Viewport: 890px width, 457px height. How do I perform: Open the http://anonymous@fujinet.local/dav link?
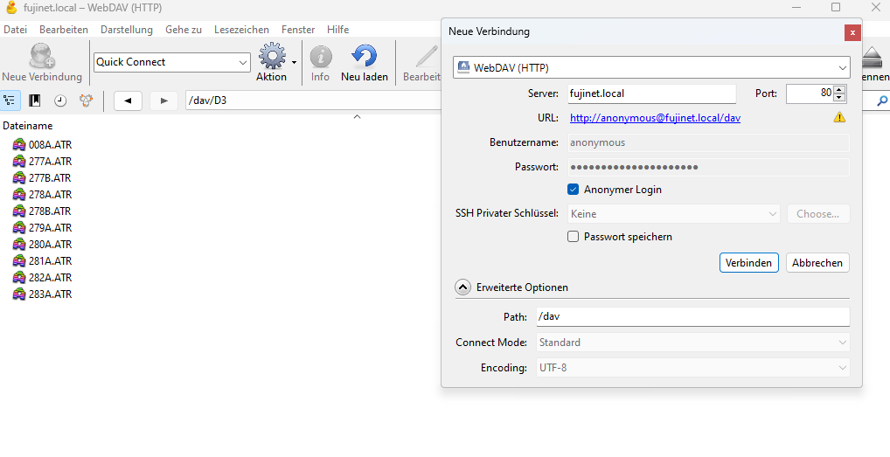point(655,118)
